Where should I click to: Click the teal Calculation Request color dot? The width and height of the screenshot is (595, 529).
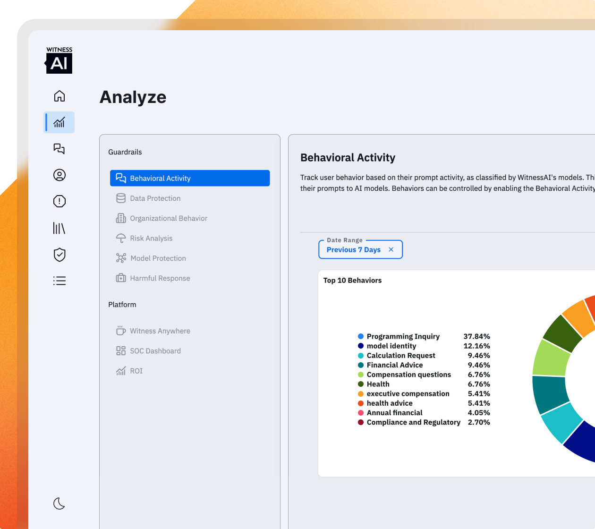click(361, 355)
